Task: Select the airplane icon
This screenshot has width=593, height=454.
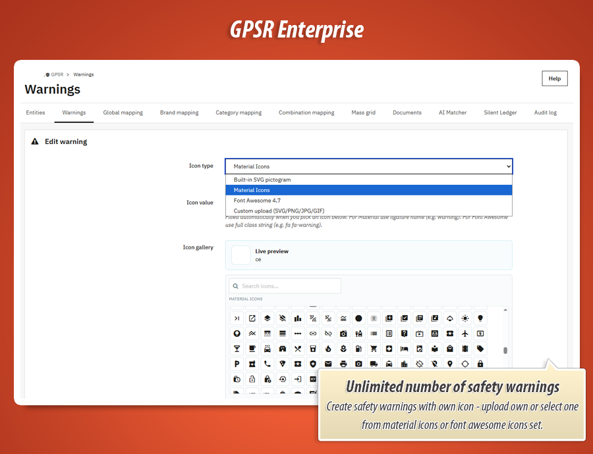Action: 465,334
